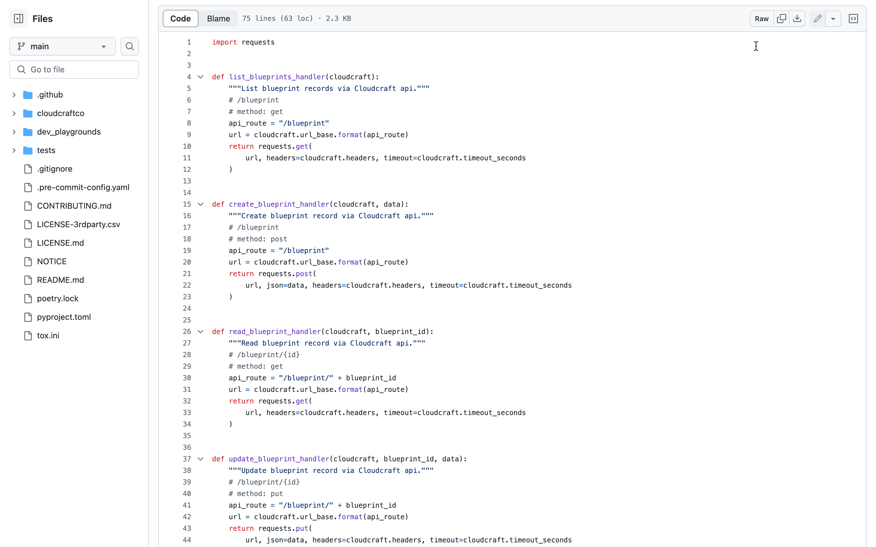Fold the create_blueprint_handler function block
Image resolution: width=876 pixels, height=547 pixels.
[x=200, y=204]
